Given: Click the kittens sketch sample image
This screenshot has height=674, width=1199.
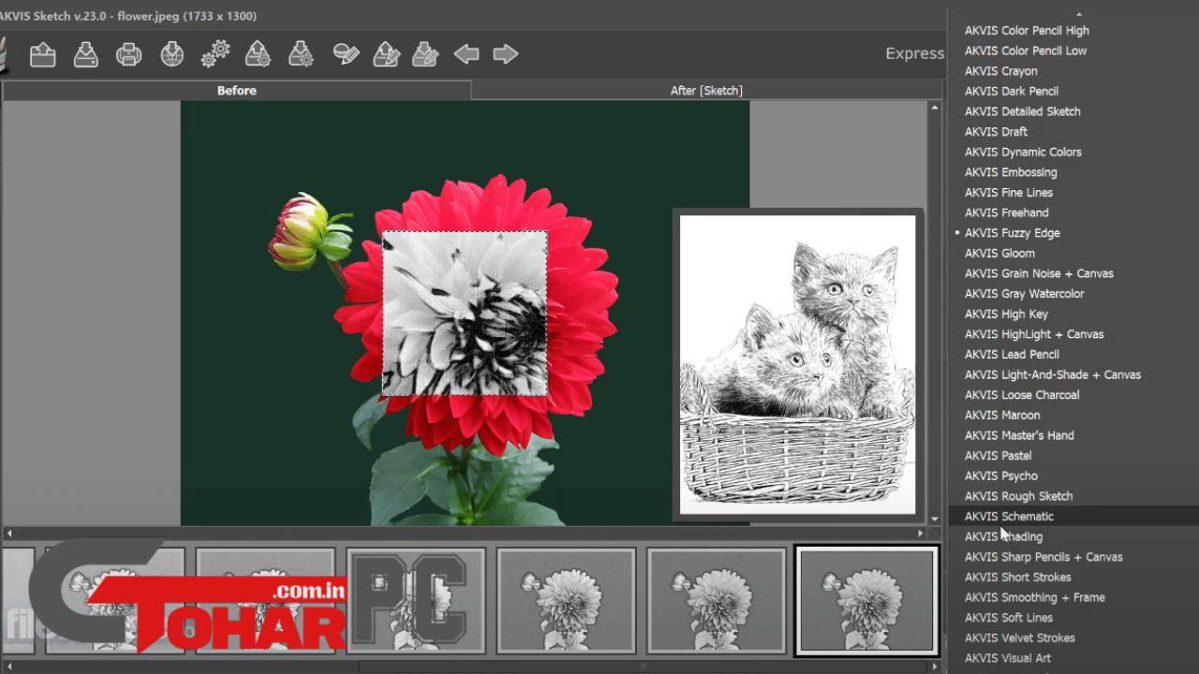Looking at the screenshot, I should pos(797,364).
